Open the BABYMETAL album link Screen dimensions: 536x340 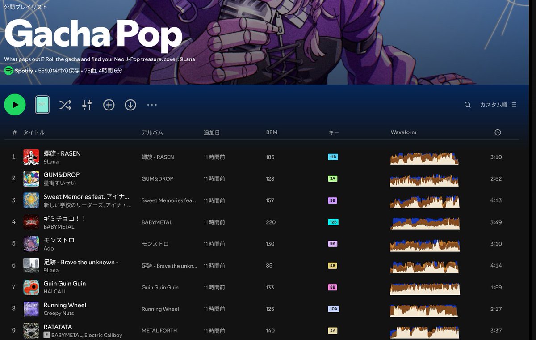157,222
